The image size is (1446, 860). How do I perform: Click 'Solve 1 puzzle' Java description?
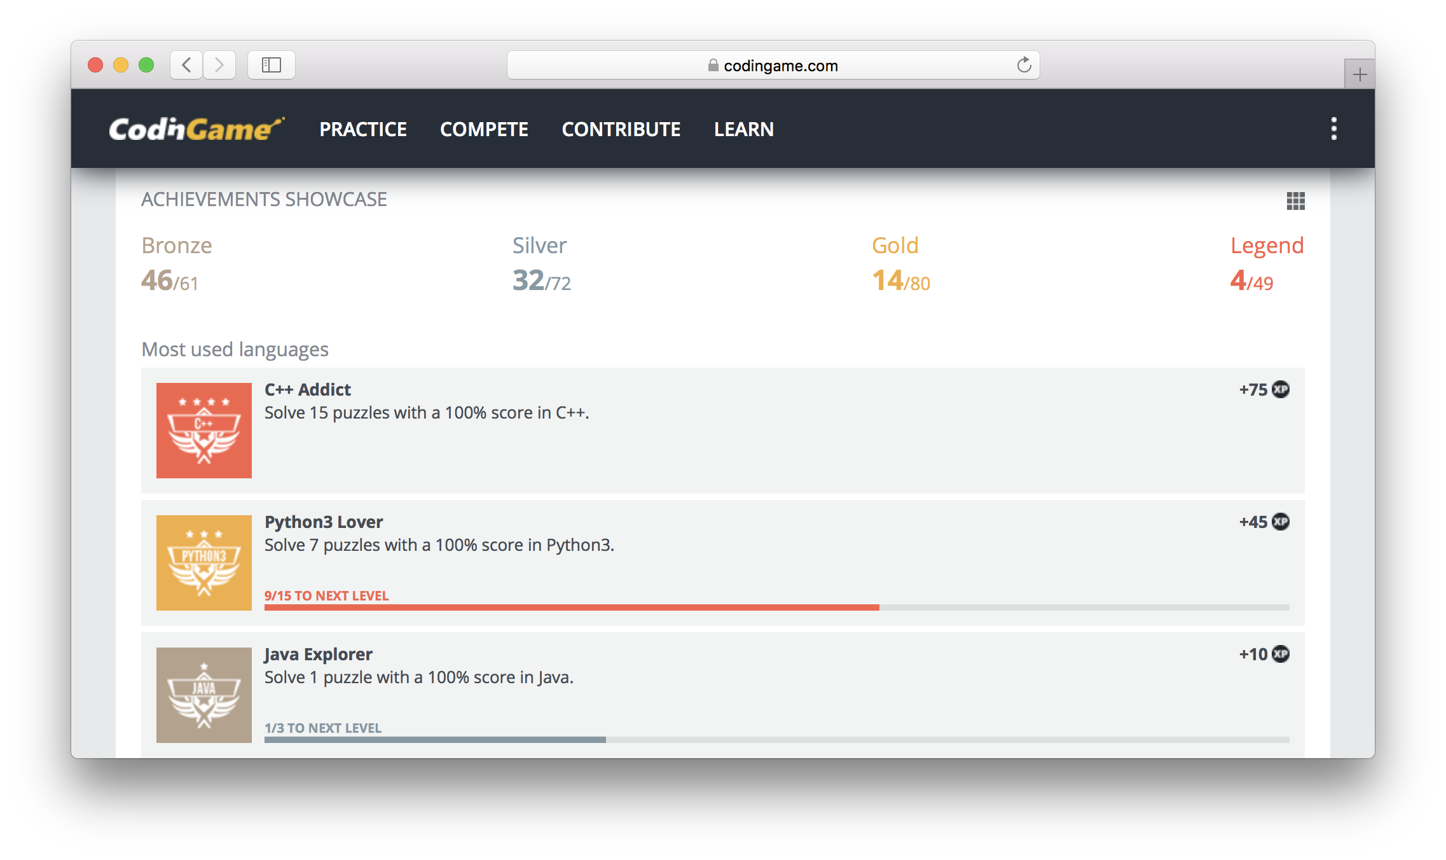click(x=419, y=677)
